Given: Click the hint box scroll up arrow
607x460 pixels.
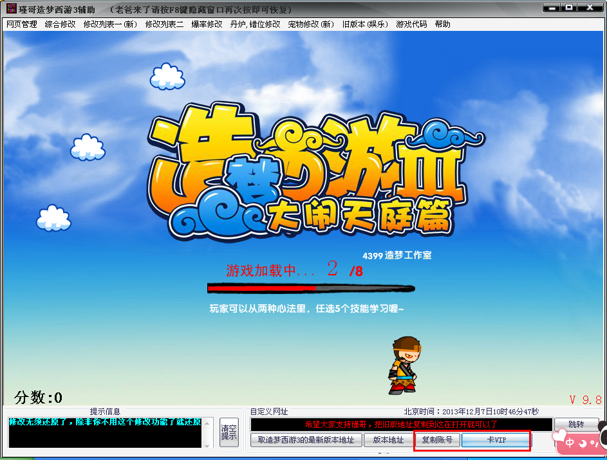Looking at the screenshot, I should click(207, 423).
